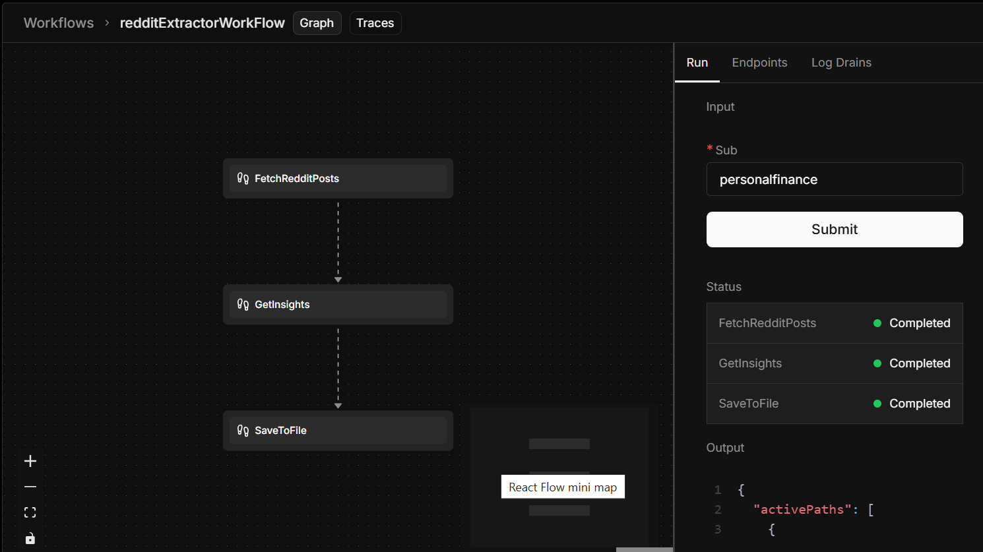The image size is (983, 552).
Task: Click the footsteps icon on FetchRedditPosts node
Action: click(x=241, y=177)
